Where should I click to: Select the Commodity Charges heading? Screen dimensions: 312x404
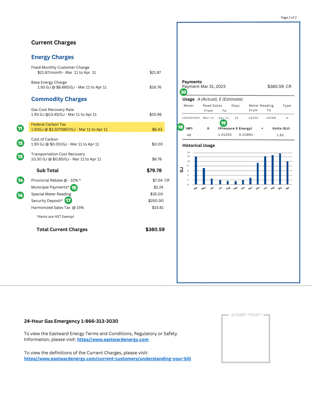coord(59,99)
